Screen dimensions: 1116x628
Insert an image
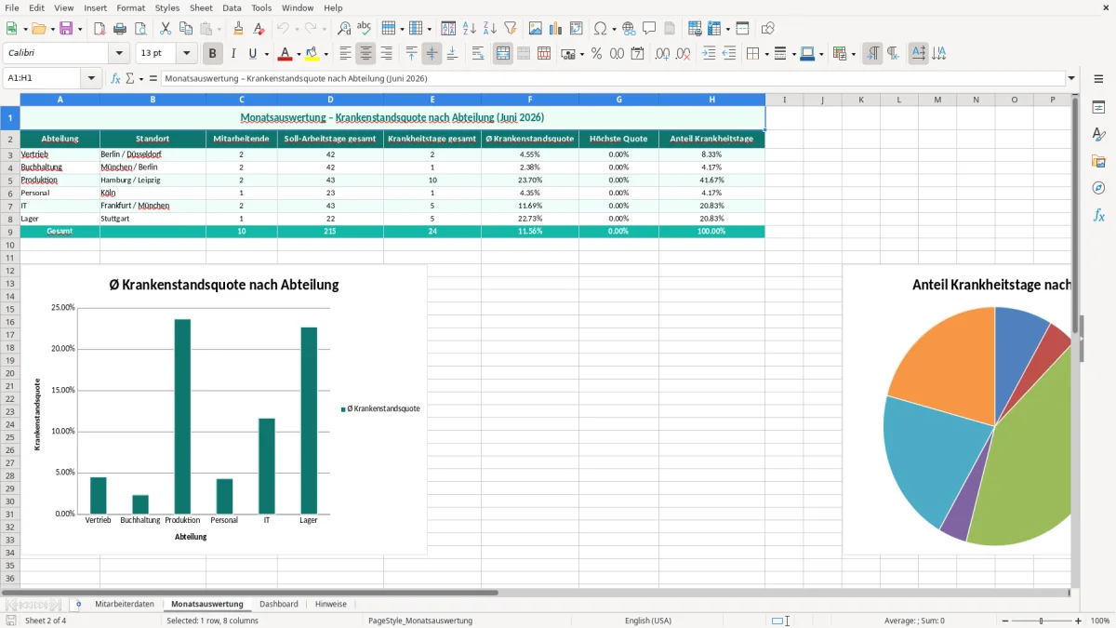(536, 29)
